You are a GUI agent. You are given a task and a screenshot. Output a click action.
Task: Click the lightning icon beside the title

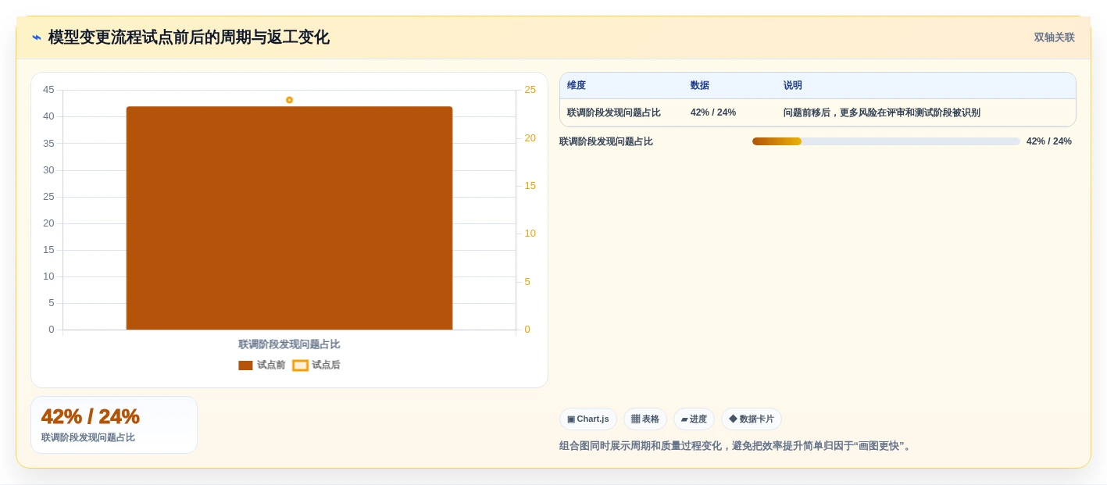point(37,37)
